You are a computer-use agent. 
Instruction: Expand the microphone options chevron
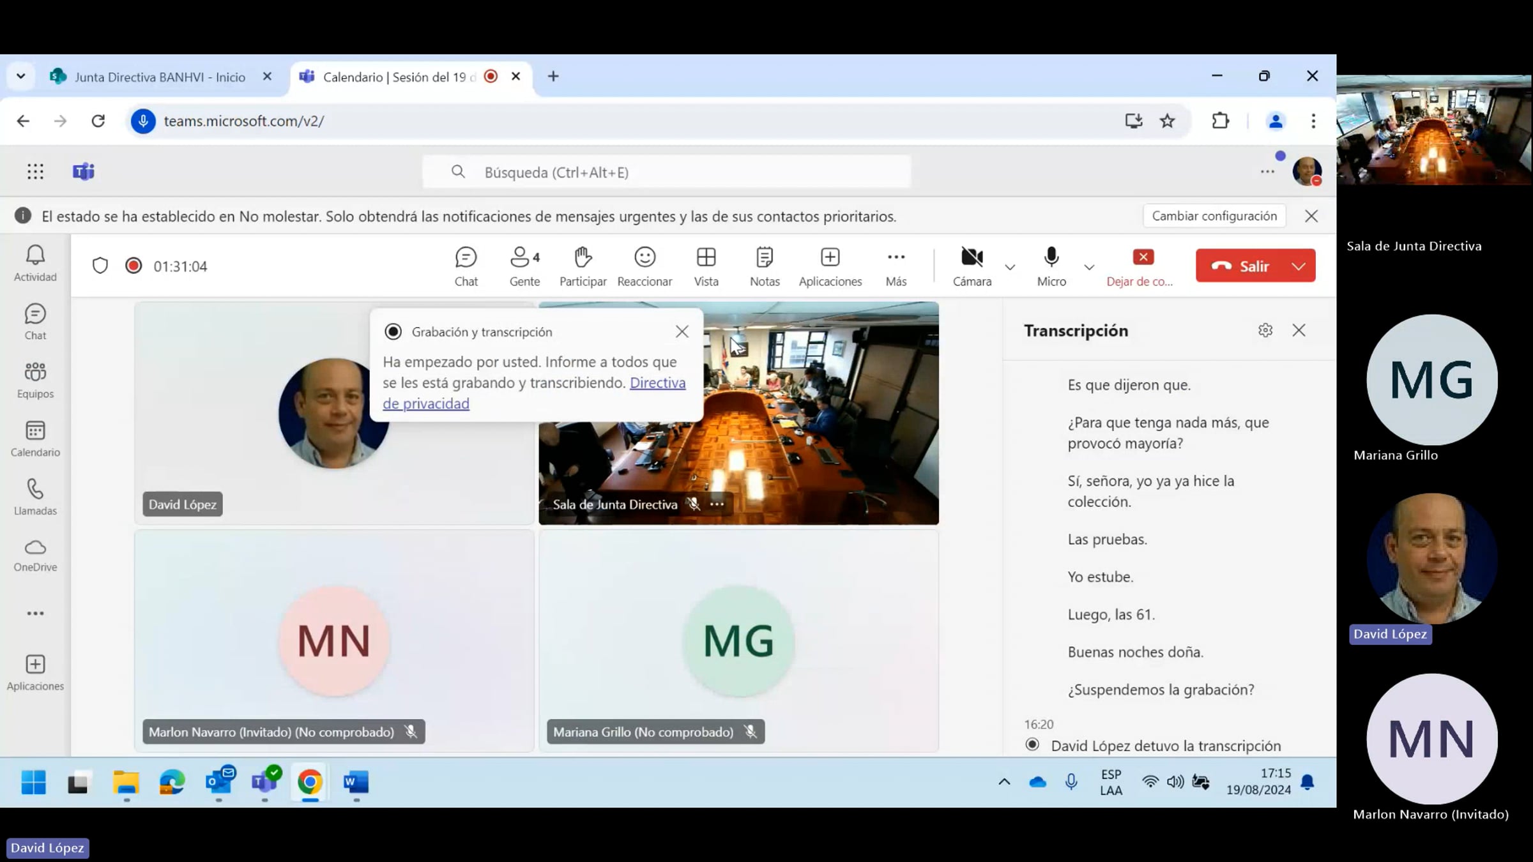[x=1089, y=267]
